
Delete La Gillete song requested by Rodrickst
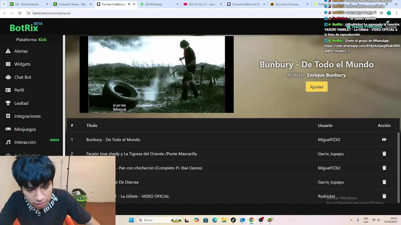(384, 196)
